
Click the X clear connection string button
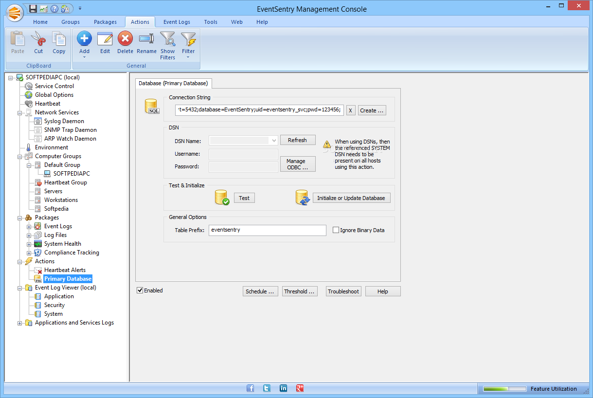click(x=351, y=110)
